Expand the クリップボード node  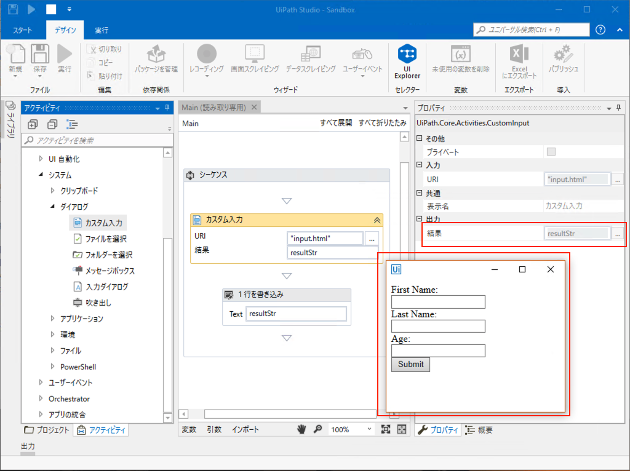(52, 191)
